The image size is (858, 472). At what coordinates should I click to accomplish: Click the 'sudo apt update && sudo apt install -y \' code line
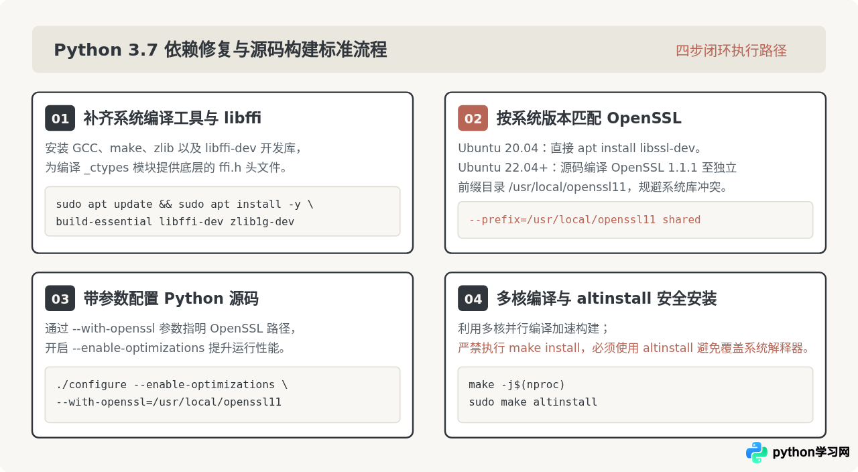click(184, 204)
